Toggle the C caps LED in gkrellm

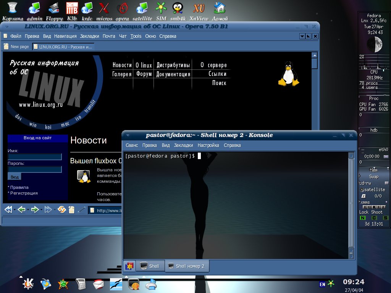click(374, 218)
